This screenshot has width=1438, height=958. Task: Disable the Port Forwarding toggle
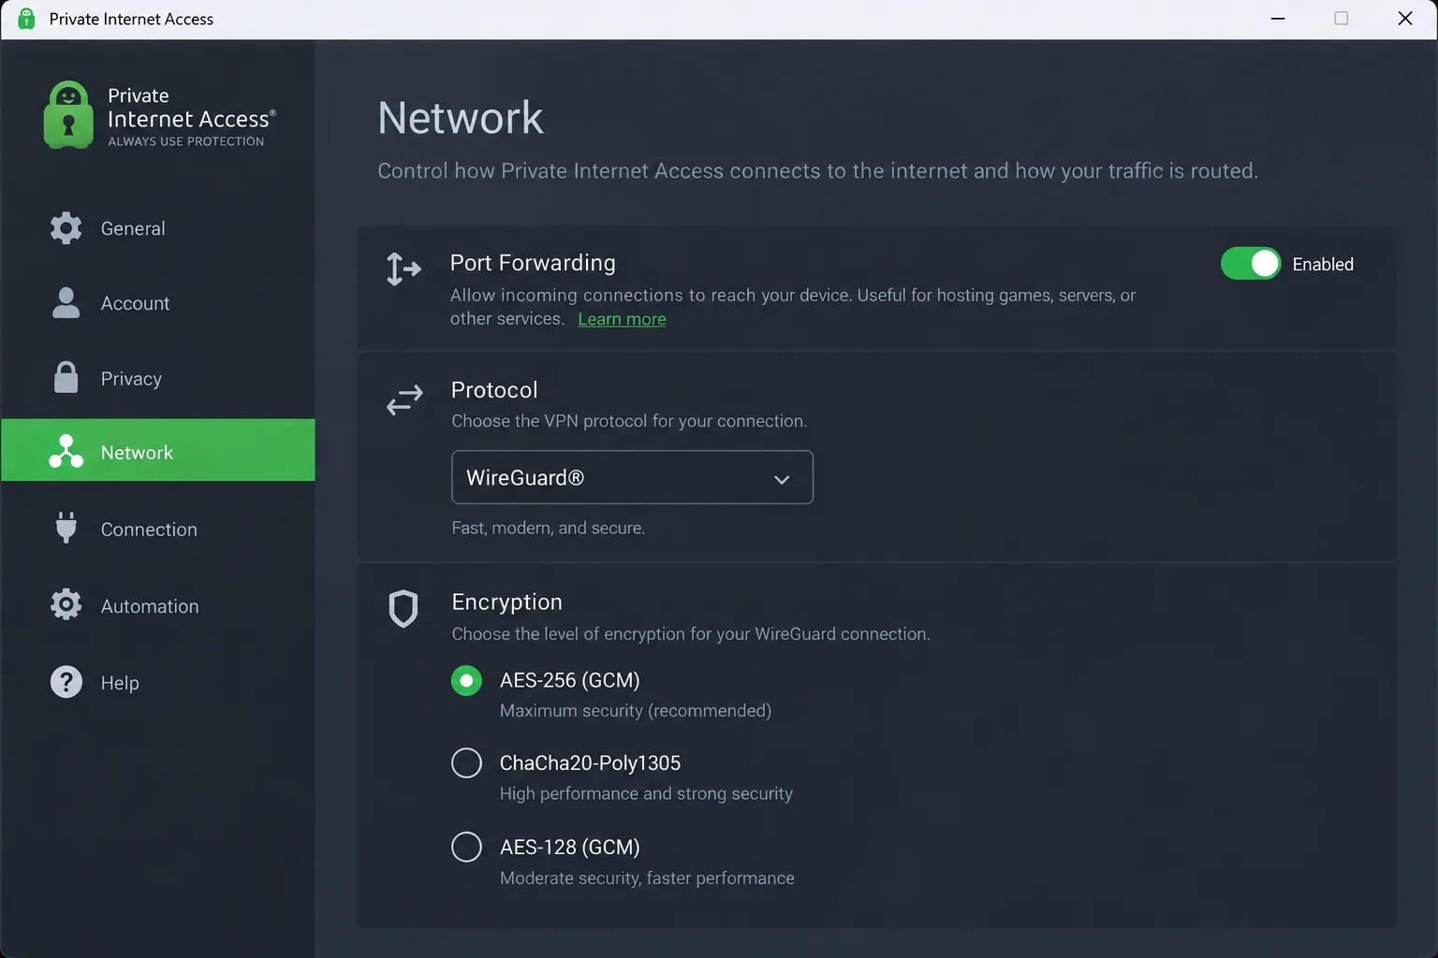point(1251,264)
